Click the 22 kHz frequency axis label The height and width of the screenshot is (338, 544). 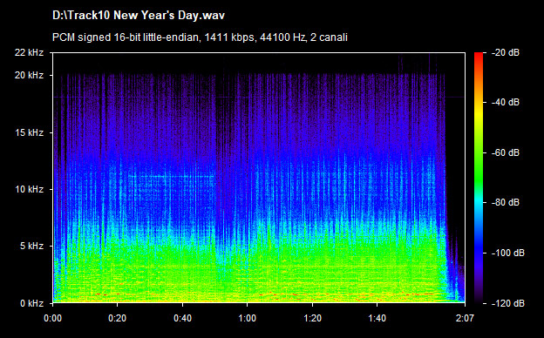click(x=29, y=52)
